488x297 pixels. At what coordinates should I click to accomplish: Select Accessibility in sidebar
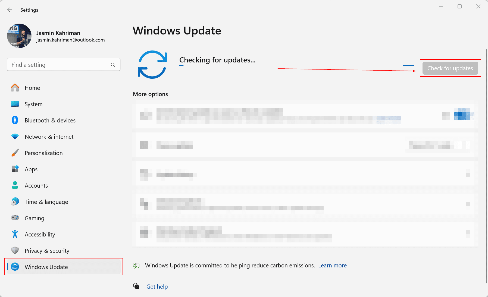point(64,234)
